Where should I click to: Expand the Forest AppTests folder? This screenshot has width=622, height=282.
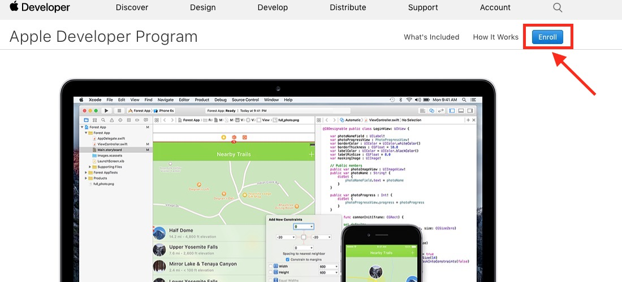pos(86,172)
